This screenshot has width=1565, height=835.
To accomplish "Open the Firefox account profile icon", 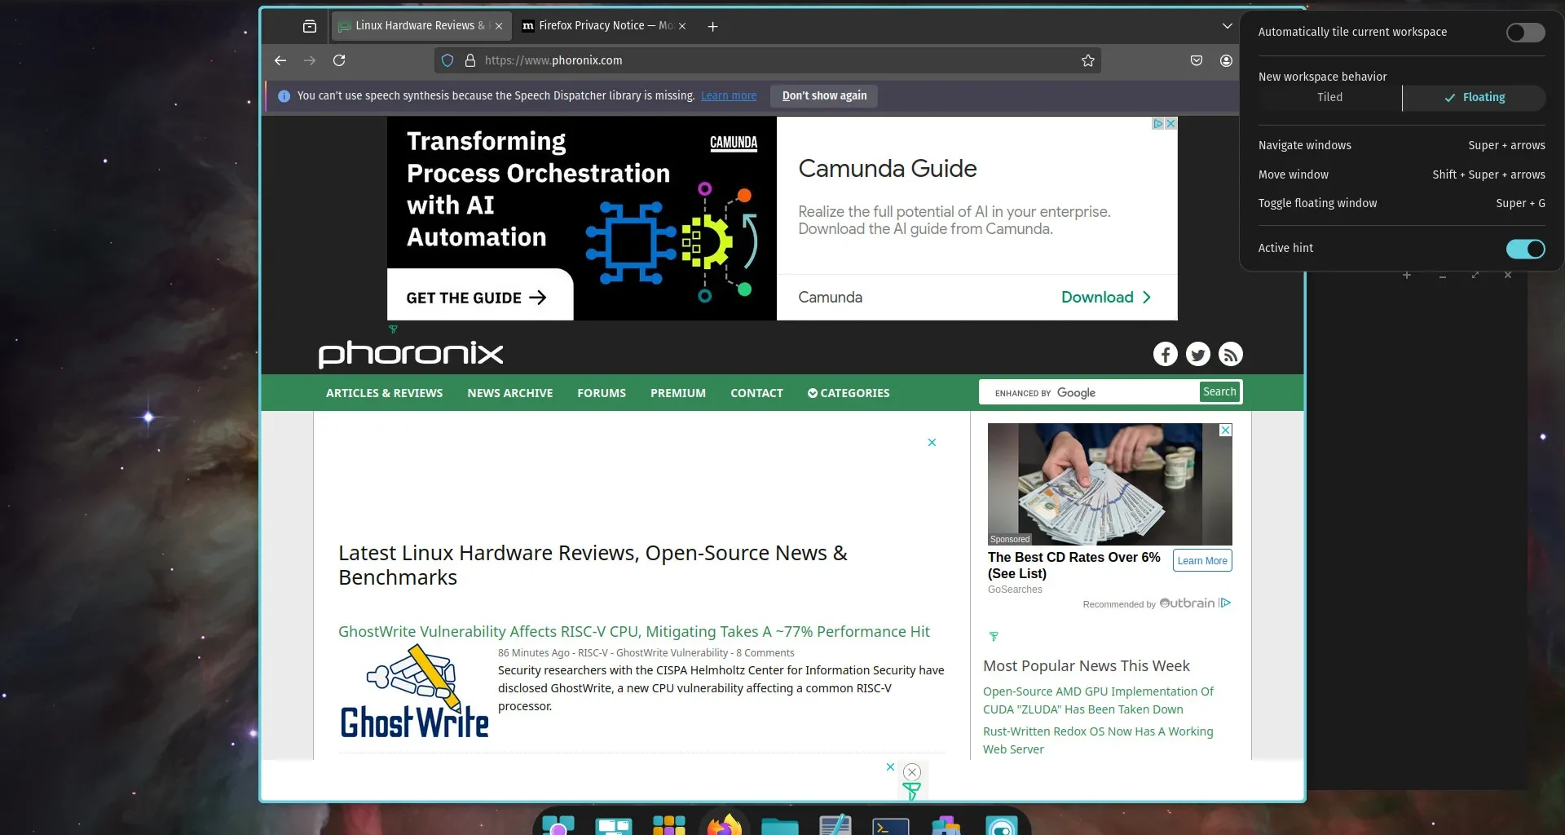I will 1226,60.
